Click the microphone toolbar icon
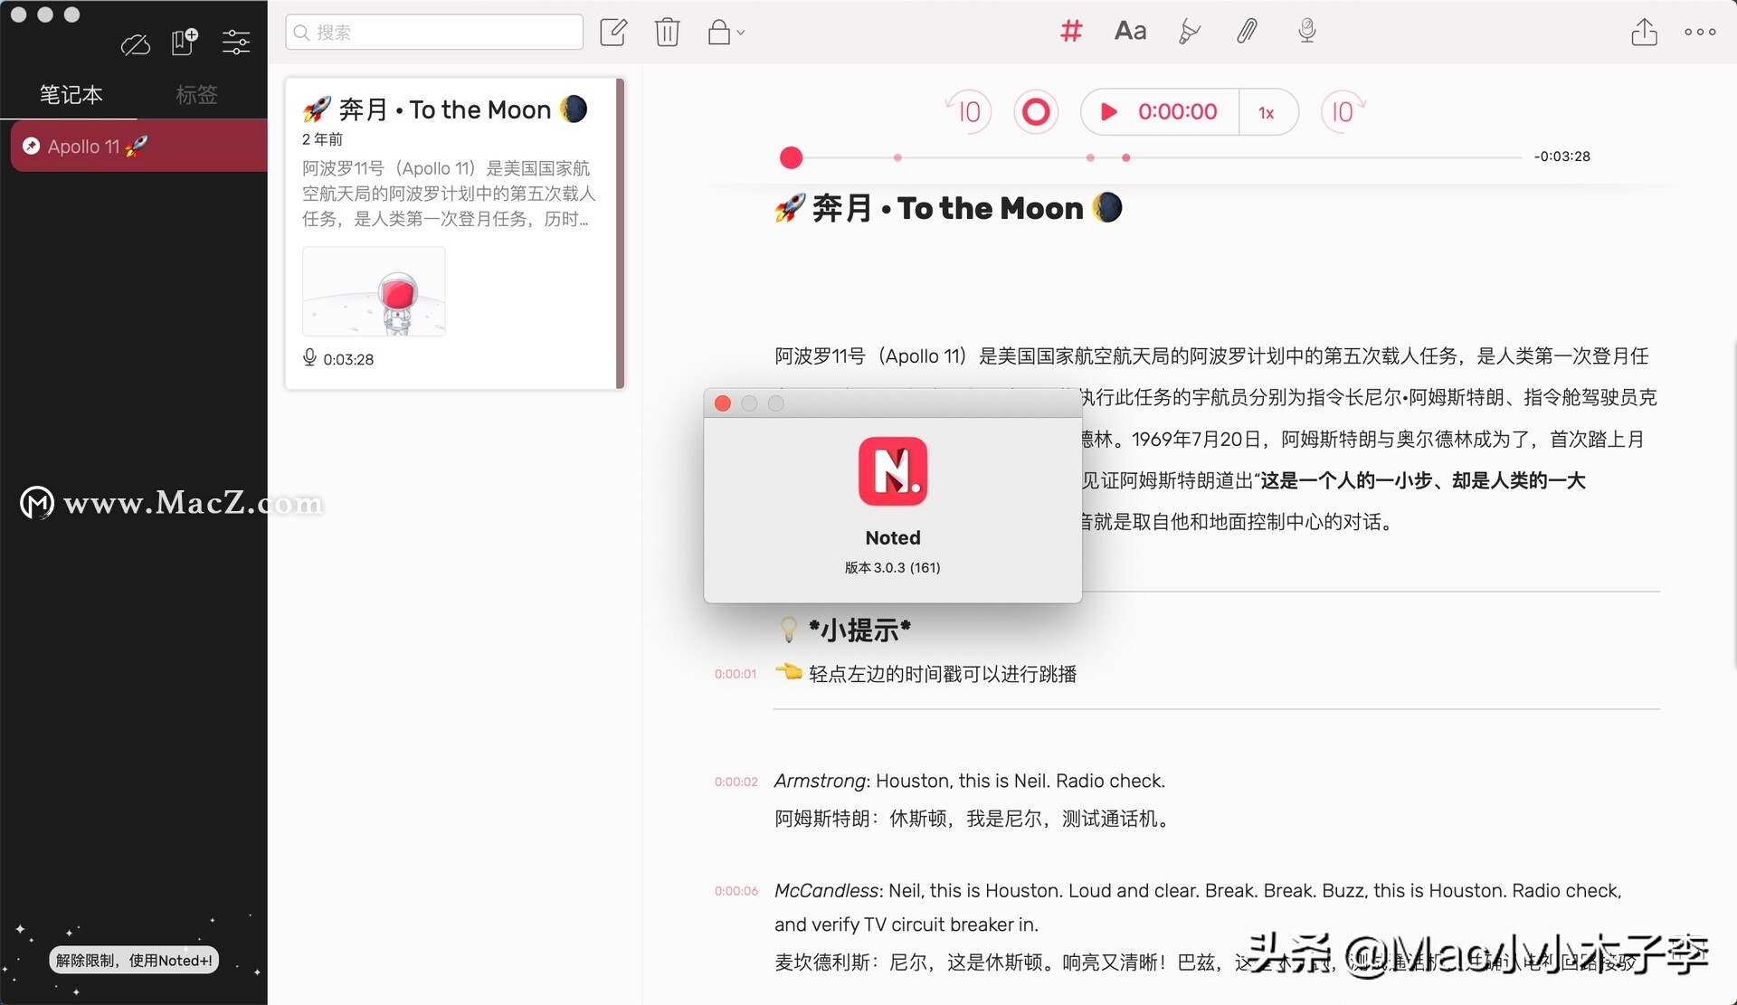 (1306, 32)
